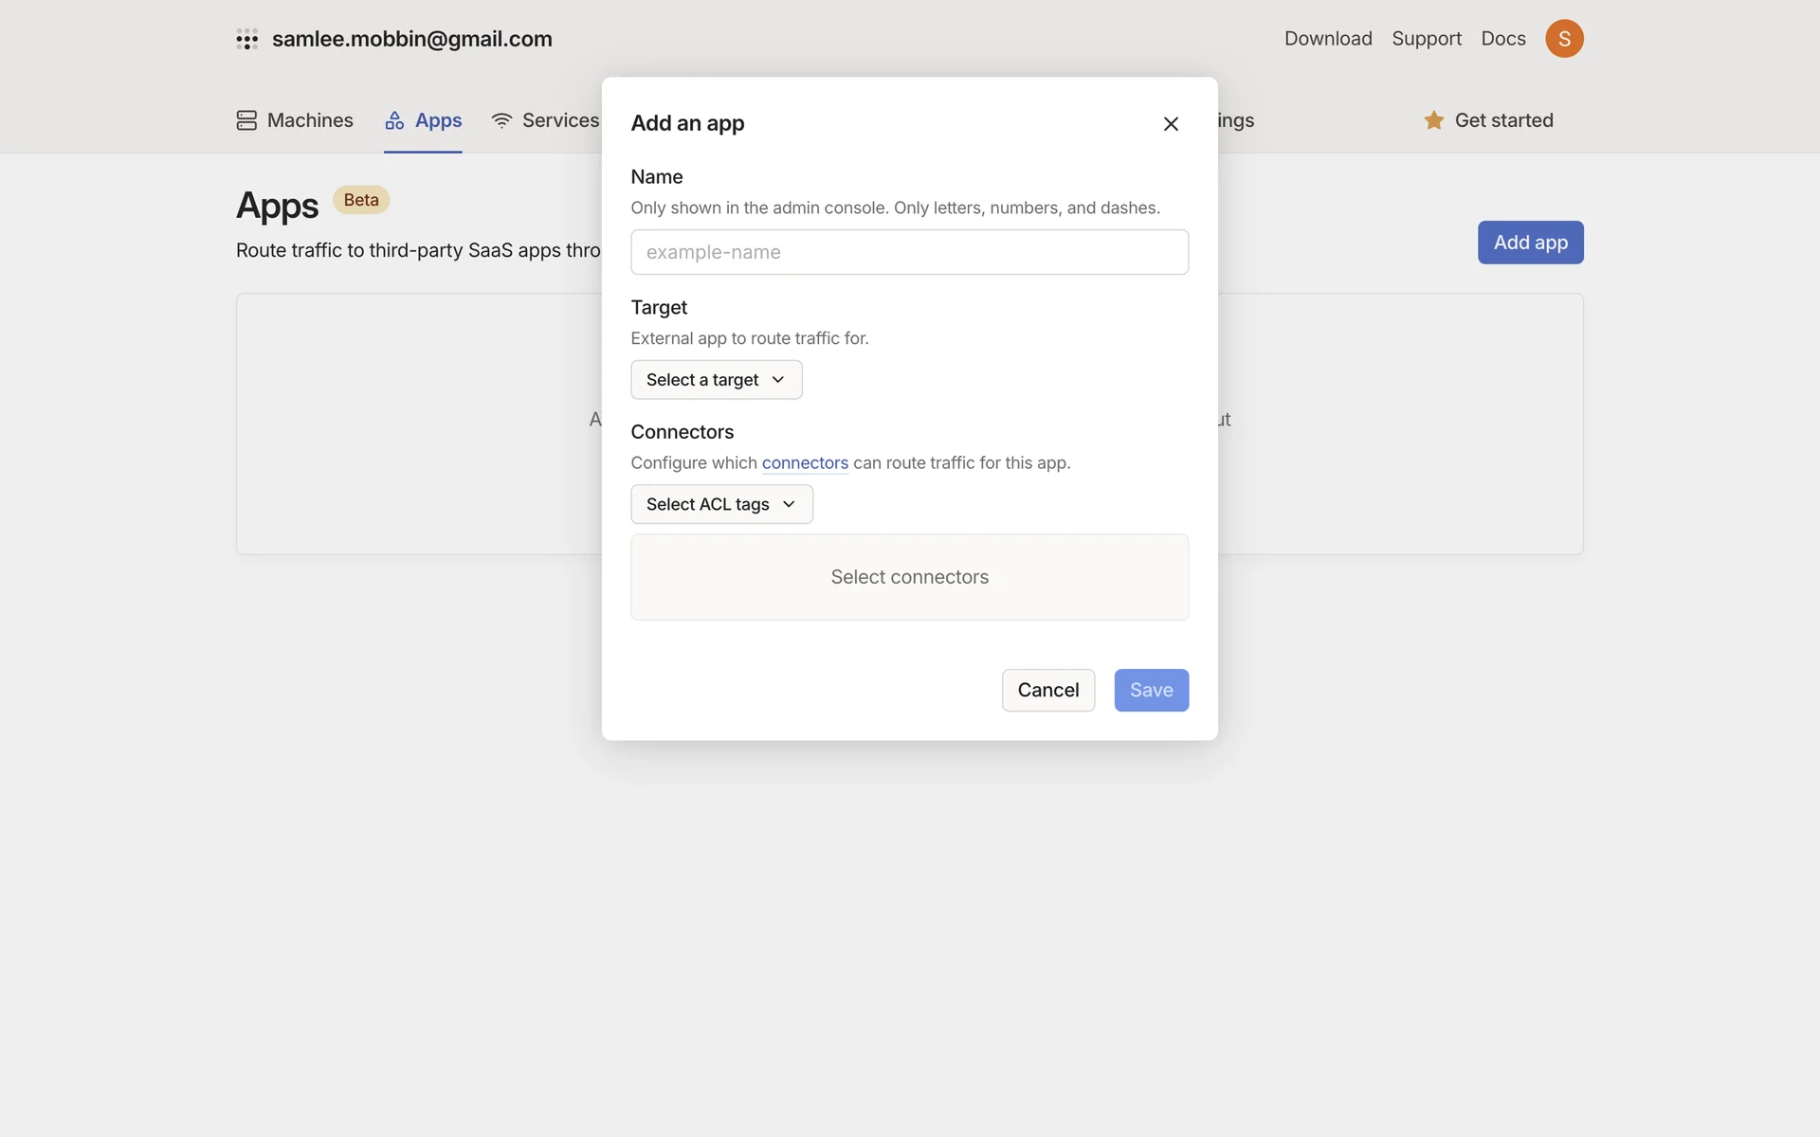
Task: Switch to the Services tab
Action: coord(559,120)
